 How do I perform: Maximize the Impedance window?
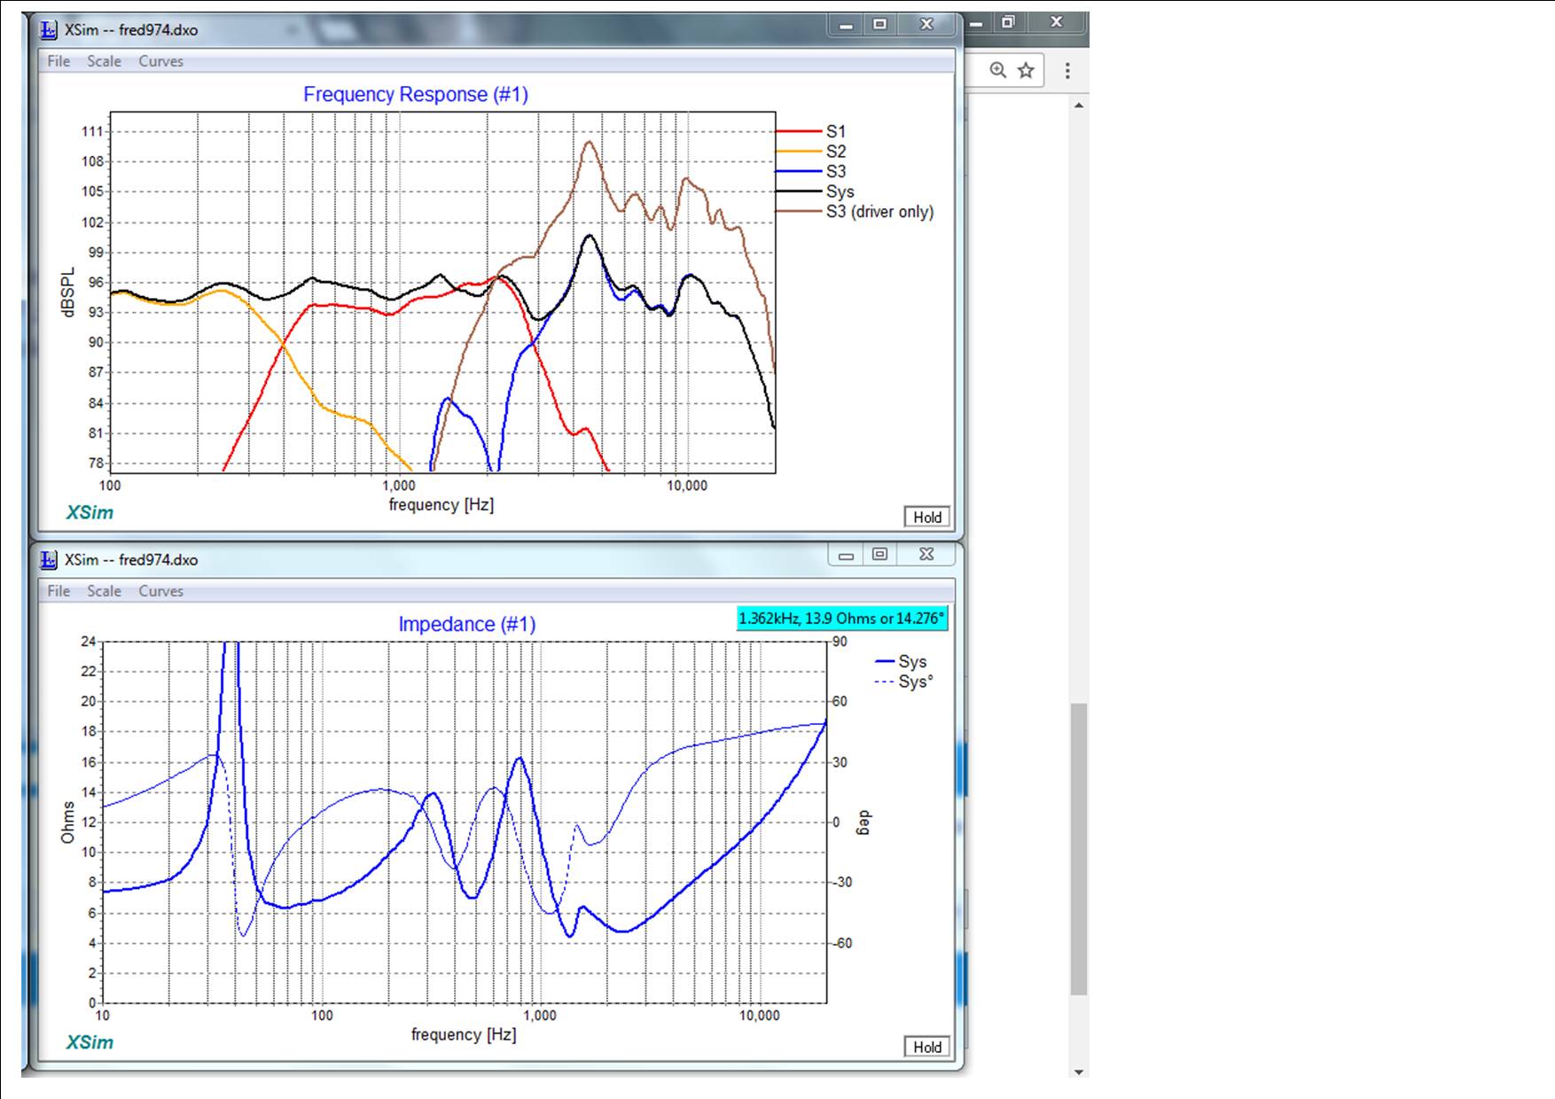[879, 555]
